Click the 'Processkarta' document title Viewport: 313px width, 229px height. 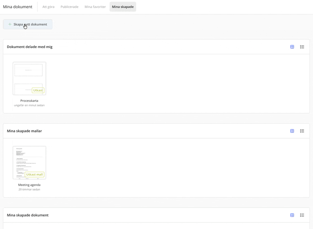(x=29, y=101)
